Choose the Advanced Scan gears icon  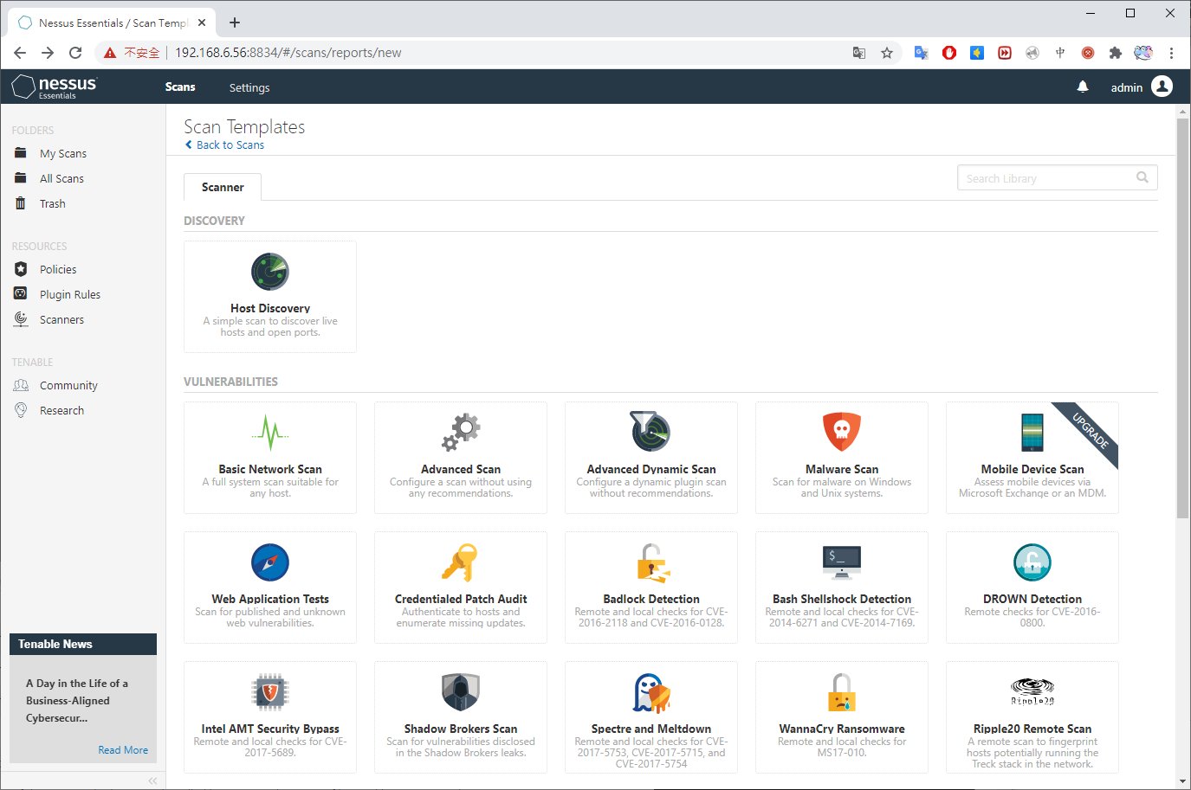[x=461, y=432]
